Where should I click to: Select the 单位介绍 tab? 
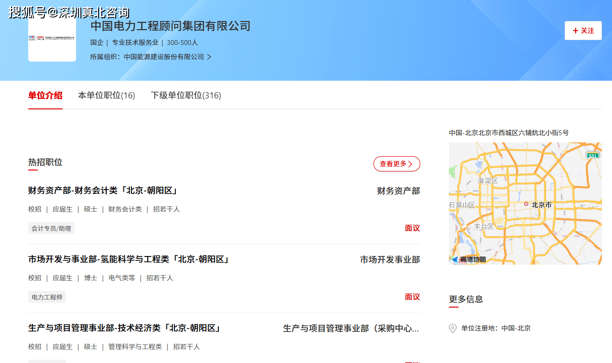(45, 95)
